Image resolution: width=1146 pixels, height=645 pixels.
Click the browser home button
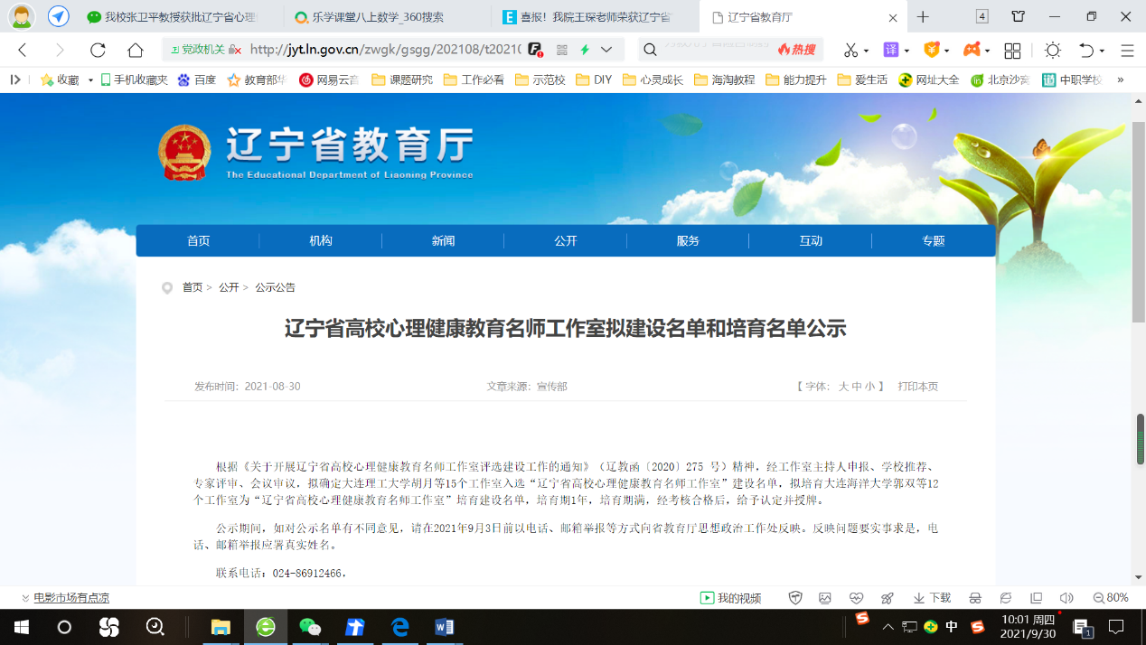[x=136, y=50]
